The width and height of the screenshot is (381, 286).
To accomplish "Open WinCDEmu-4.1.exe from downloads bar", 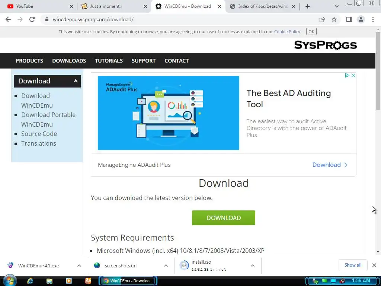I will pyautogui.click(x=38, y=266).
